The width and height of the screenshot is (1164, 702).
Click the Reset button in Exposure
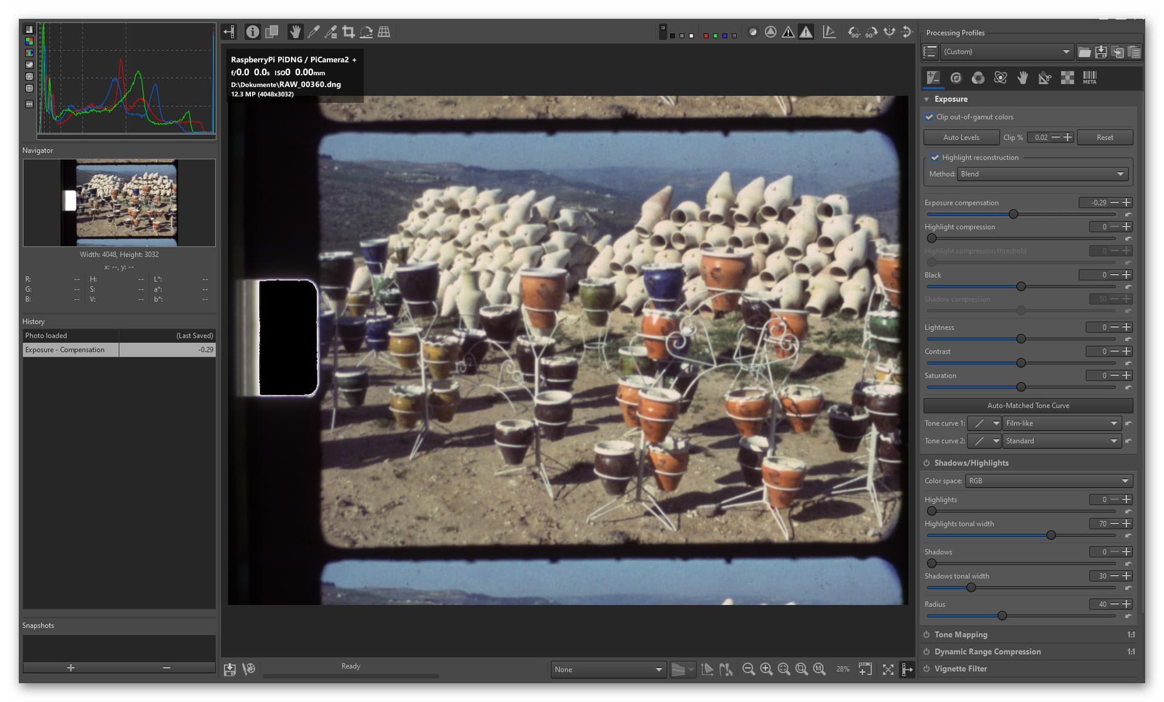pos(1105,138)
